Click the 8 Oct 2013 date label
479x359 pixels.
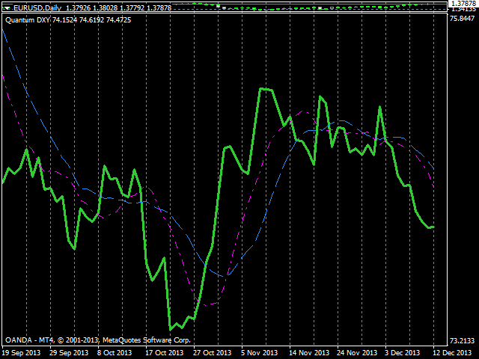click(117, 352)
